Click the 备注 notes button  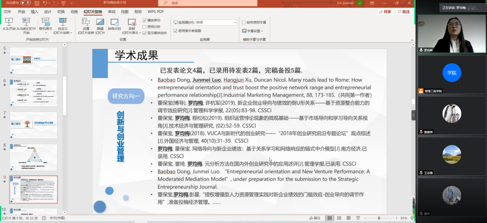(315, 218)
